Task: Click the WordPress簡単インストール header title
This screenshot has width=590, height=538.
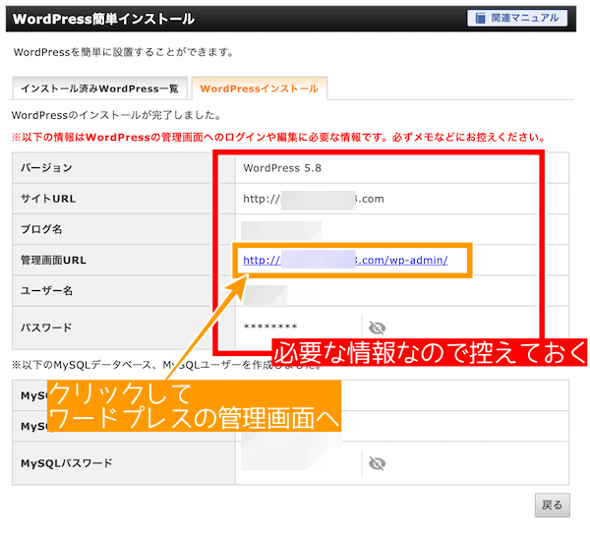Action: (x=103, y=19)
